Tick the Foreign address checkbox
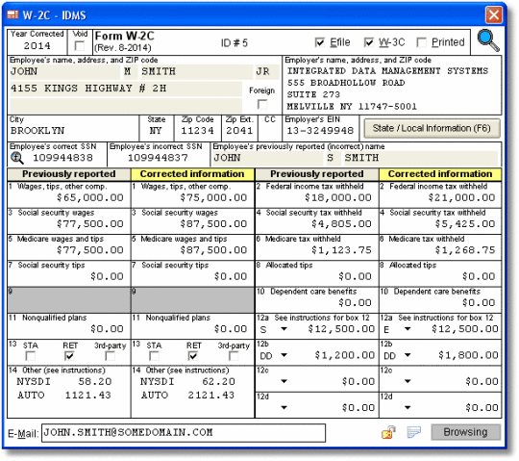This screenshot has height=461, width=519. click(262, 105)
